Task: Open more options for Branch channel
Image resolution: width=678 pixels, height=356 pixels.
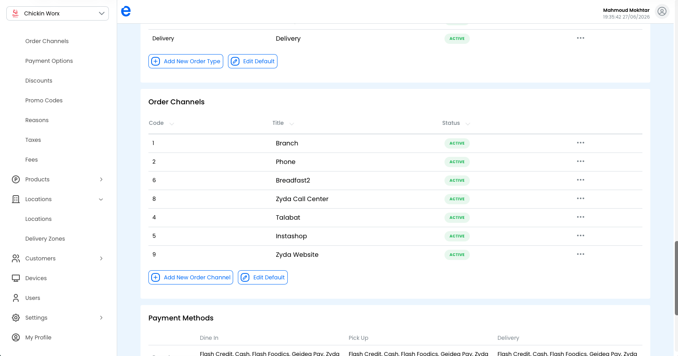Action: (x=581, y=143)
